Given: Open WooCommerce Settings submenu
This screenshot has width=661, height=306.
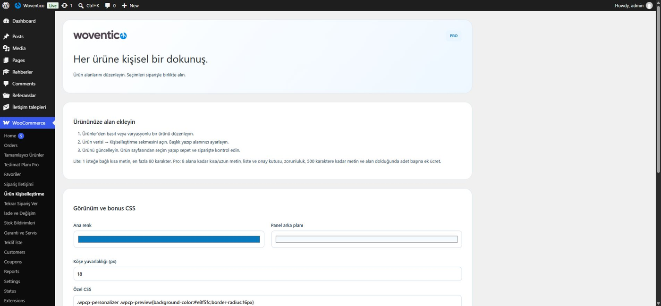Looking at the screenshot, I should [12, 281].
